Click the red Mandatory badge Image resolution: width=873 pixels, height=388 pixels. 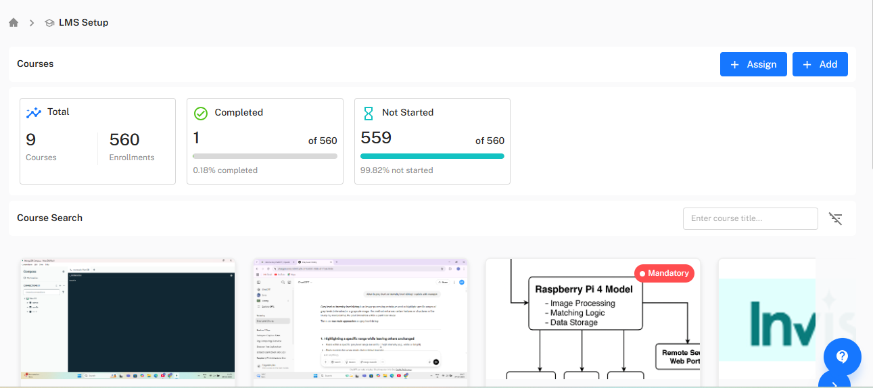[664, 273]
